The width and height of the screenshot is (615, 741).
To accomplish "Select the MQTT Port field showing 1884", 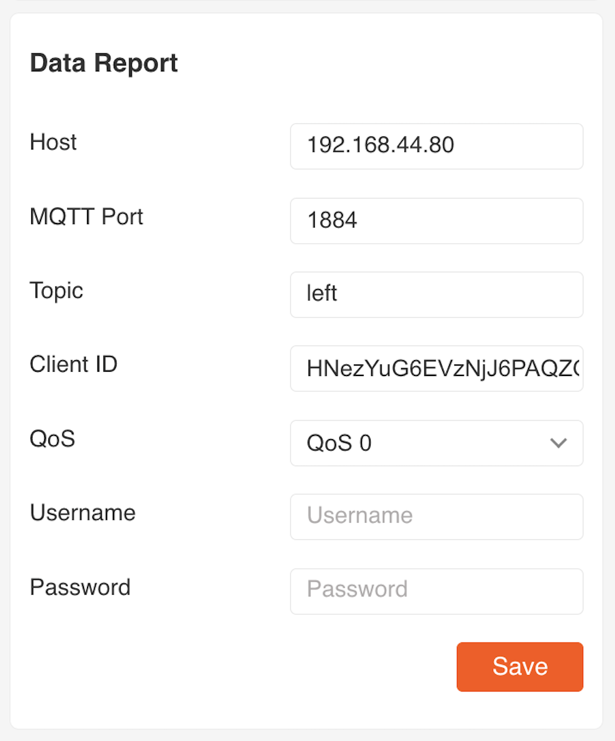I will point(436,221).
